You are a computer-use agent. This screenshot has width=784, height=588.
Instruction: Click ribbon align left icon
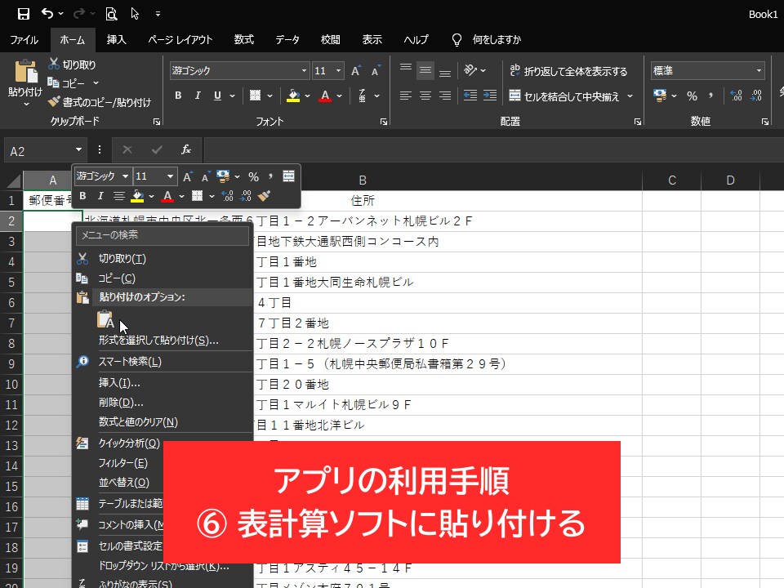click(x=406, y=95)
